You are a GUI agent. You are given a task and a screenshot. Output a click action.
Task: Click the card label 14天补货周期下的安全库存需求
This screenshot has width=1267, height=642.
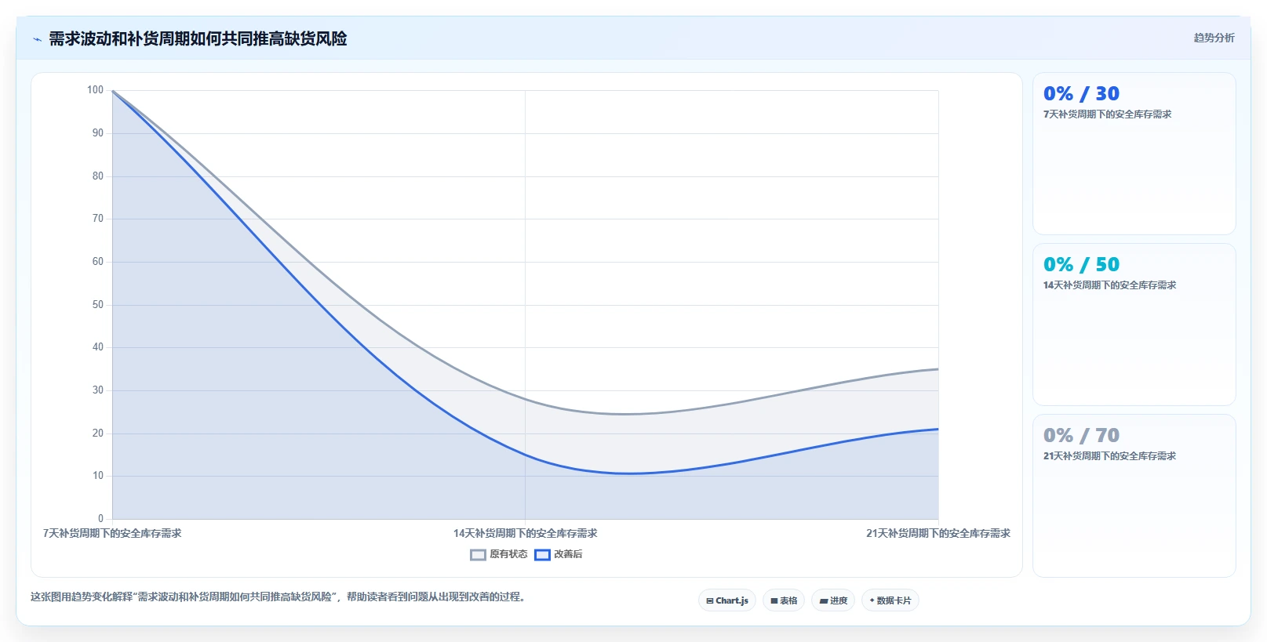(x=1109, y=285)
